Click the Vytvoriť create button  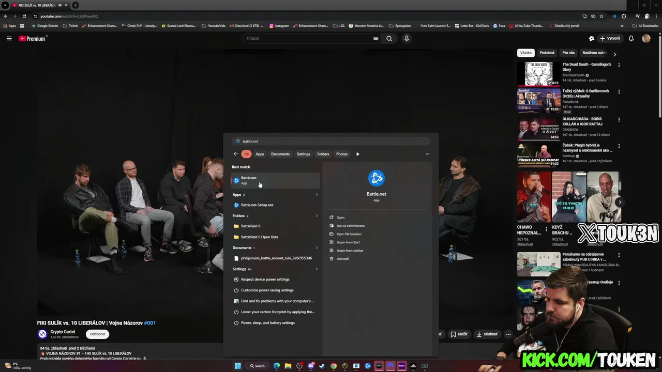610,38
